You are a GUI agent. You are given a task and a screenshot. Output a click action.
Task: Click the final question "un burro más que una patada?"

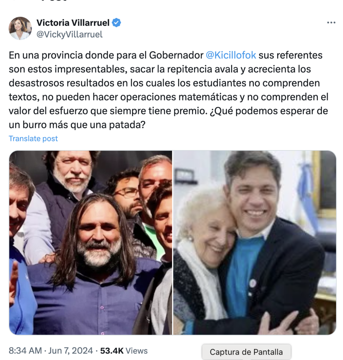77,125
